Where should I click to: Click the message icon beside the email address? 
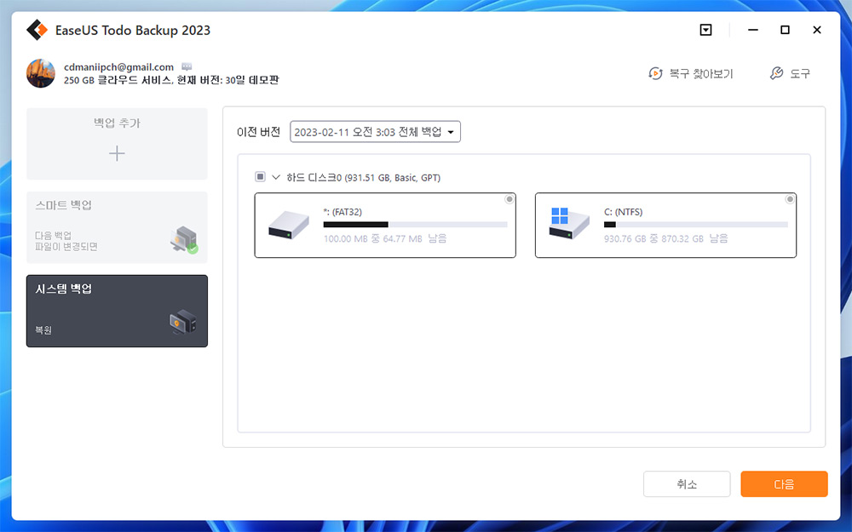187,66
